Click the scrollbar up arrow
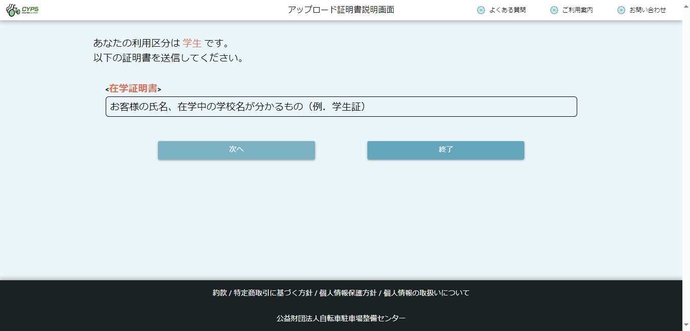The width and height of the screenshot is (690, 331). pyautogui.click(x=686, y=4)
